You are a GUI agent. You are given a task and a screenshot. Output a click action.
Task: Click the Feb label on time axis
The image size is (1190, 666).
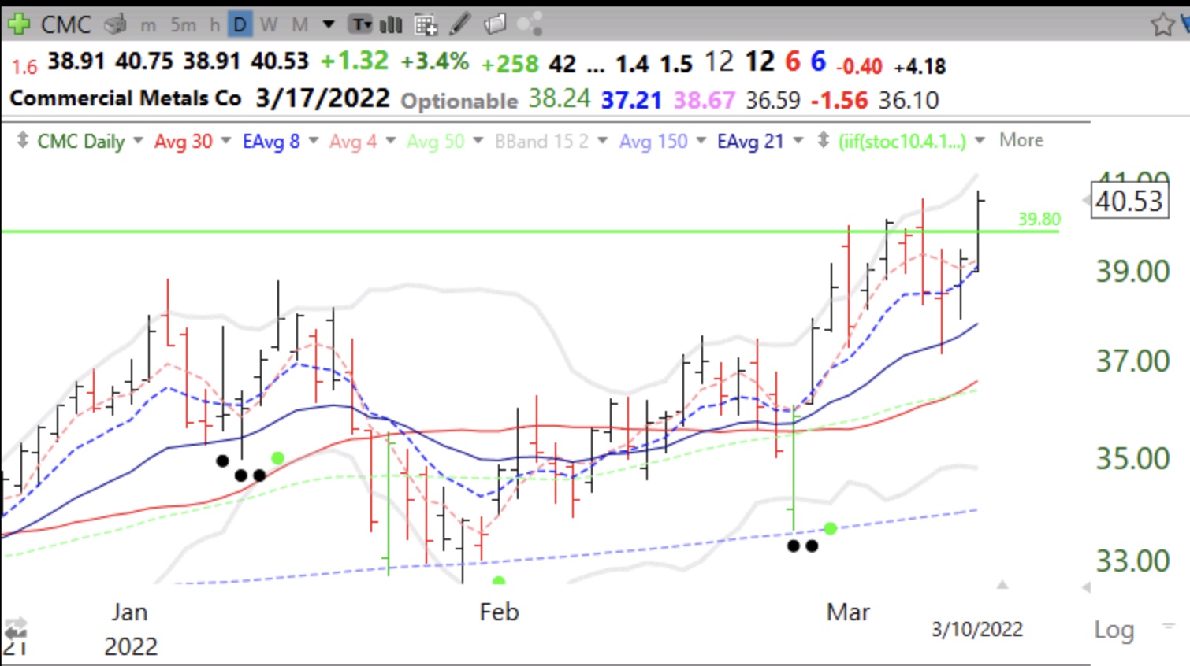click(x=499, y=612)
